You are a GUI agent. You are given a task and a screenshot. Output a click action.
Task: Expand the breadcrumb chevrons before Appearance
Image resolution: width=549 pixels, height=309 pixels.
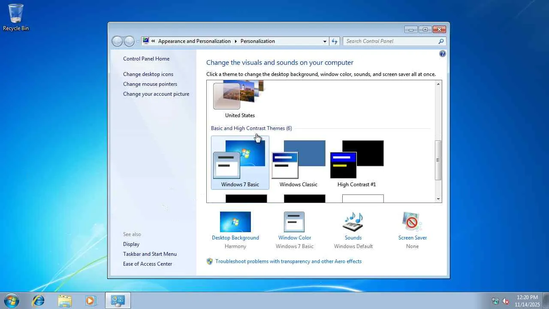pyautogui.click(x=153, y=41)
